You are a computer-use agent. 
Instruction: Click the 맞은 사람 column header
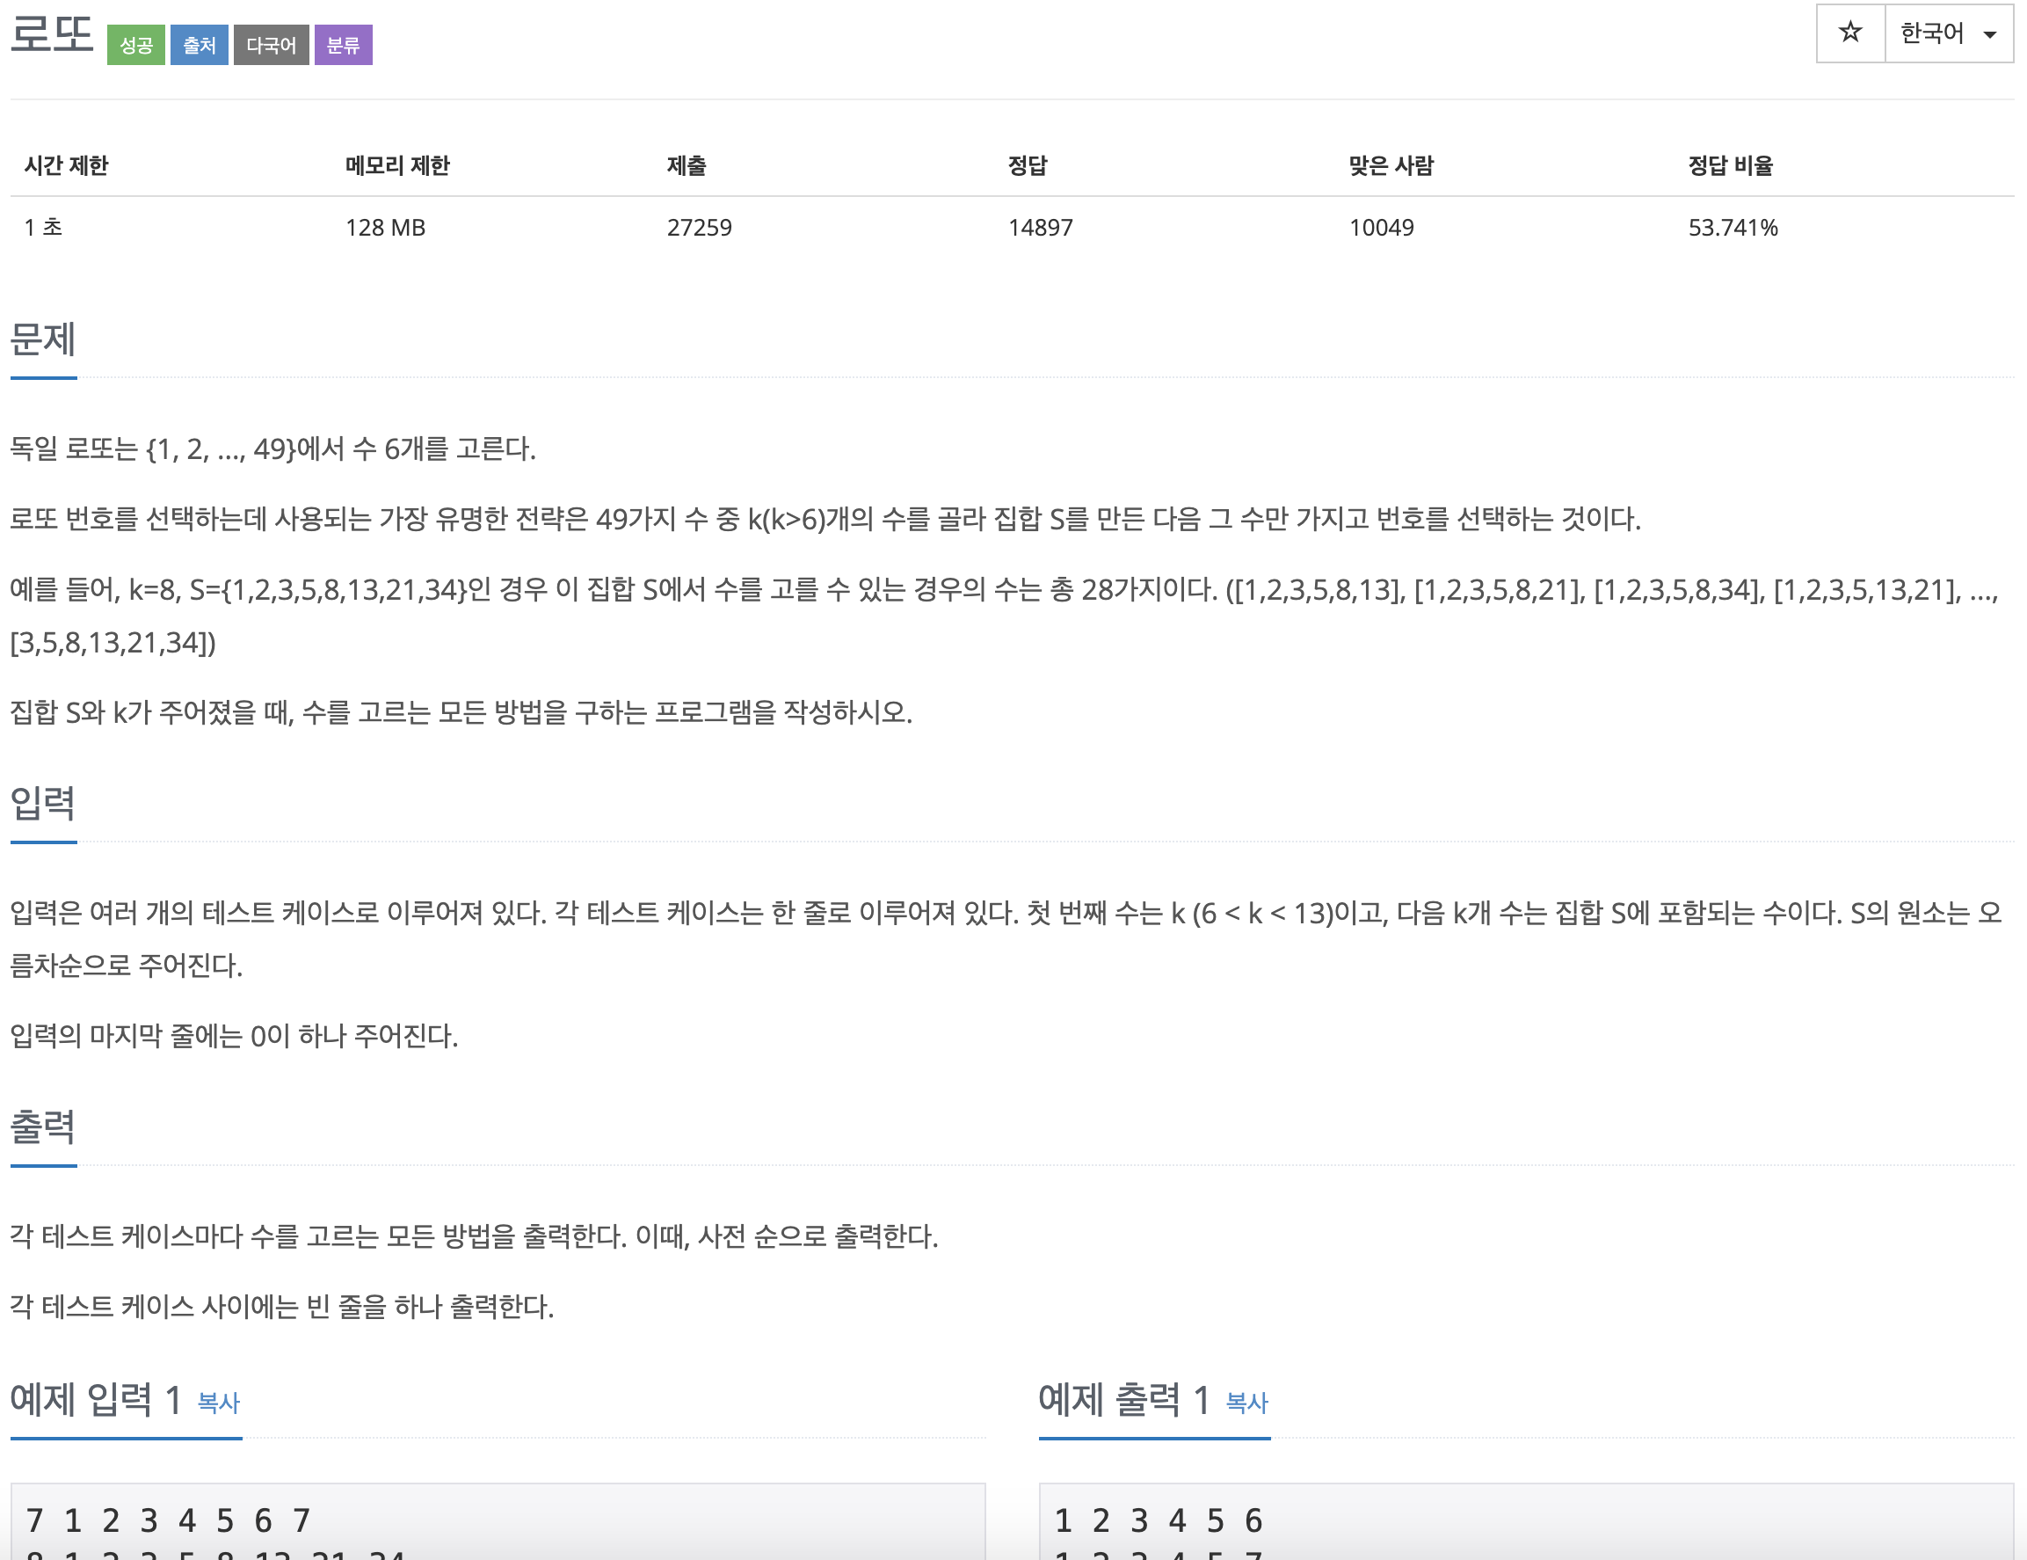[x=1391, y=165]
